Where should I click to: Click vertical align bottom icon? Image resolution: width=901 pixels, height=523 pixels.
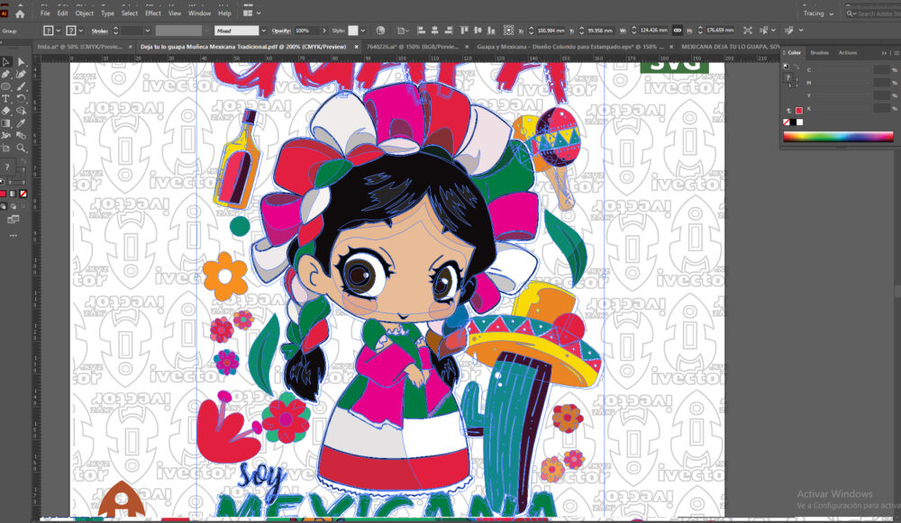491,31
